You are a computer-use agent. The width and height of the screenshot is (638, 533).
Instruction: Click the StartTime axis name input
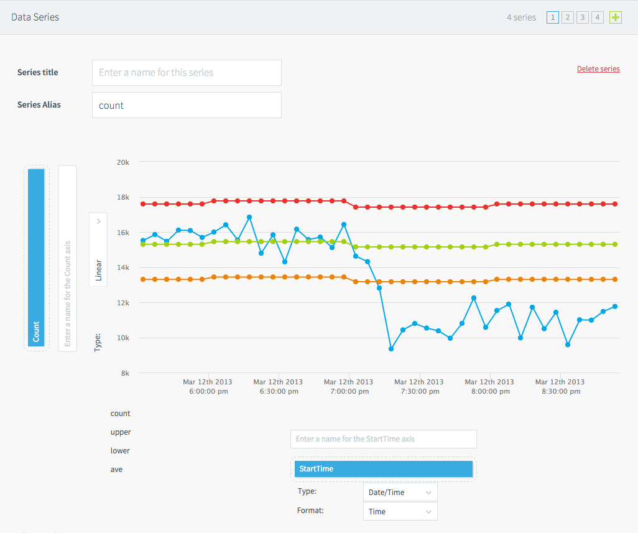[383, 438]
